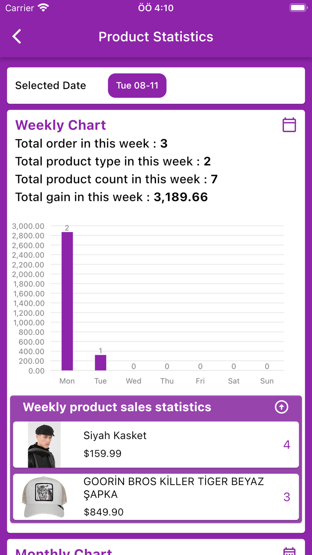Viewport: 312px width, 555px height.
Task: Tap the battery status icon
Action: (x=298, y=8)
